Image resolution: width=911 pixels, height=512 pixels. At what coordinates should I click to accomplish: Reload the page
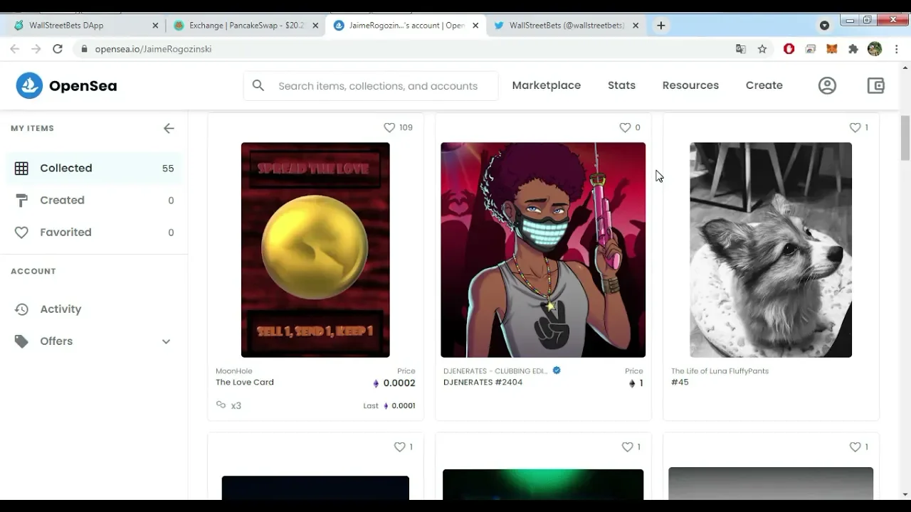coord(58,49)
